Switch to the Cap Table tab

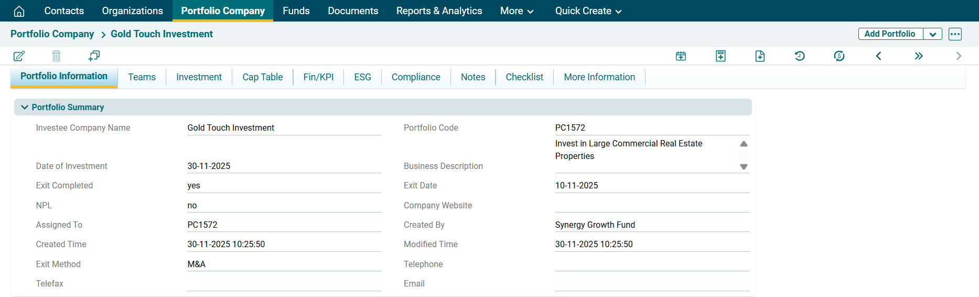(262, 77)
